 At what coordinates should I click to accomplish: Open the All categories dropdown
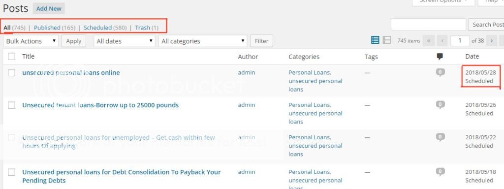pyautogui.click(x=203, y=41)
